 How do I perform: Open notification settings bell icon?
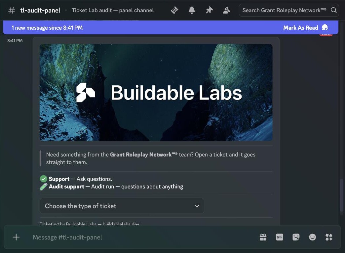[192, 10]
